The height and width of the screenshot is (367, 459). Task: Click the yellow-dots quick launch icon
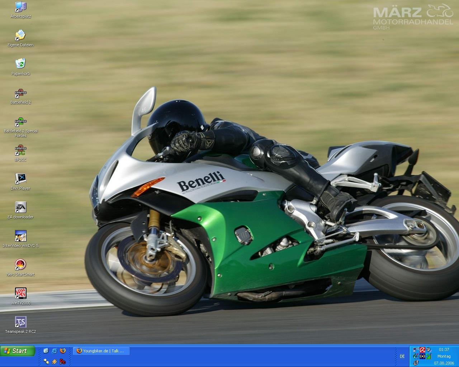[x=46, y=361]
